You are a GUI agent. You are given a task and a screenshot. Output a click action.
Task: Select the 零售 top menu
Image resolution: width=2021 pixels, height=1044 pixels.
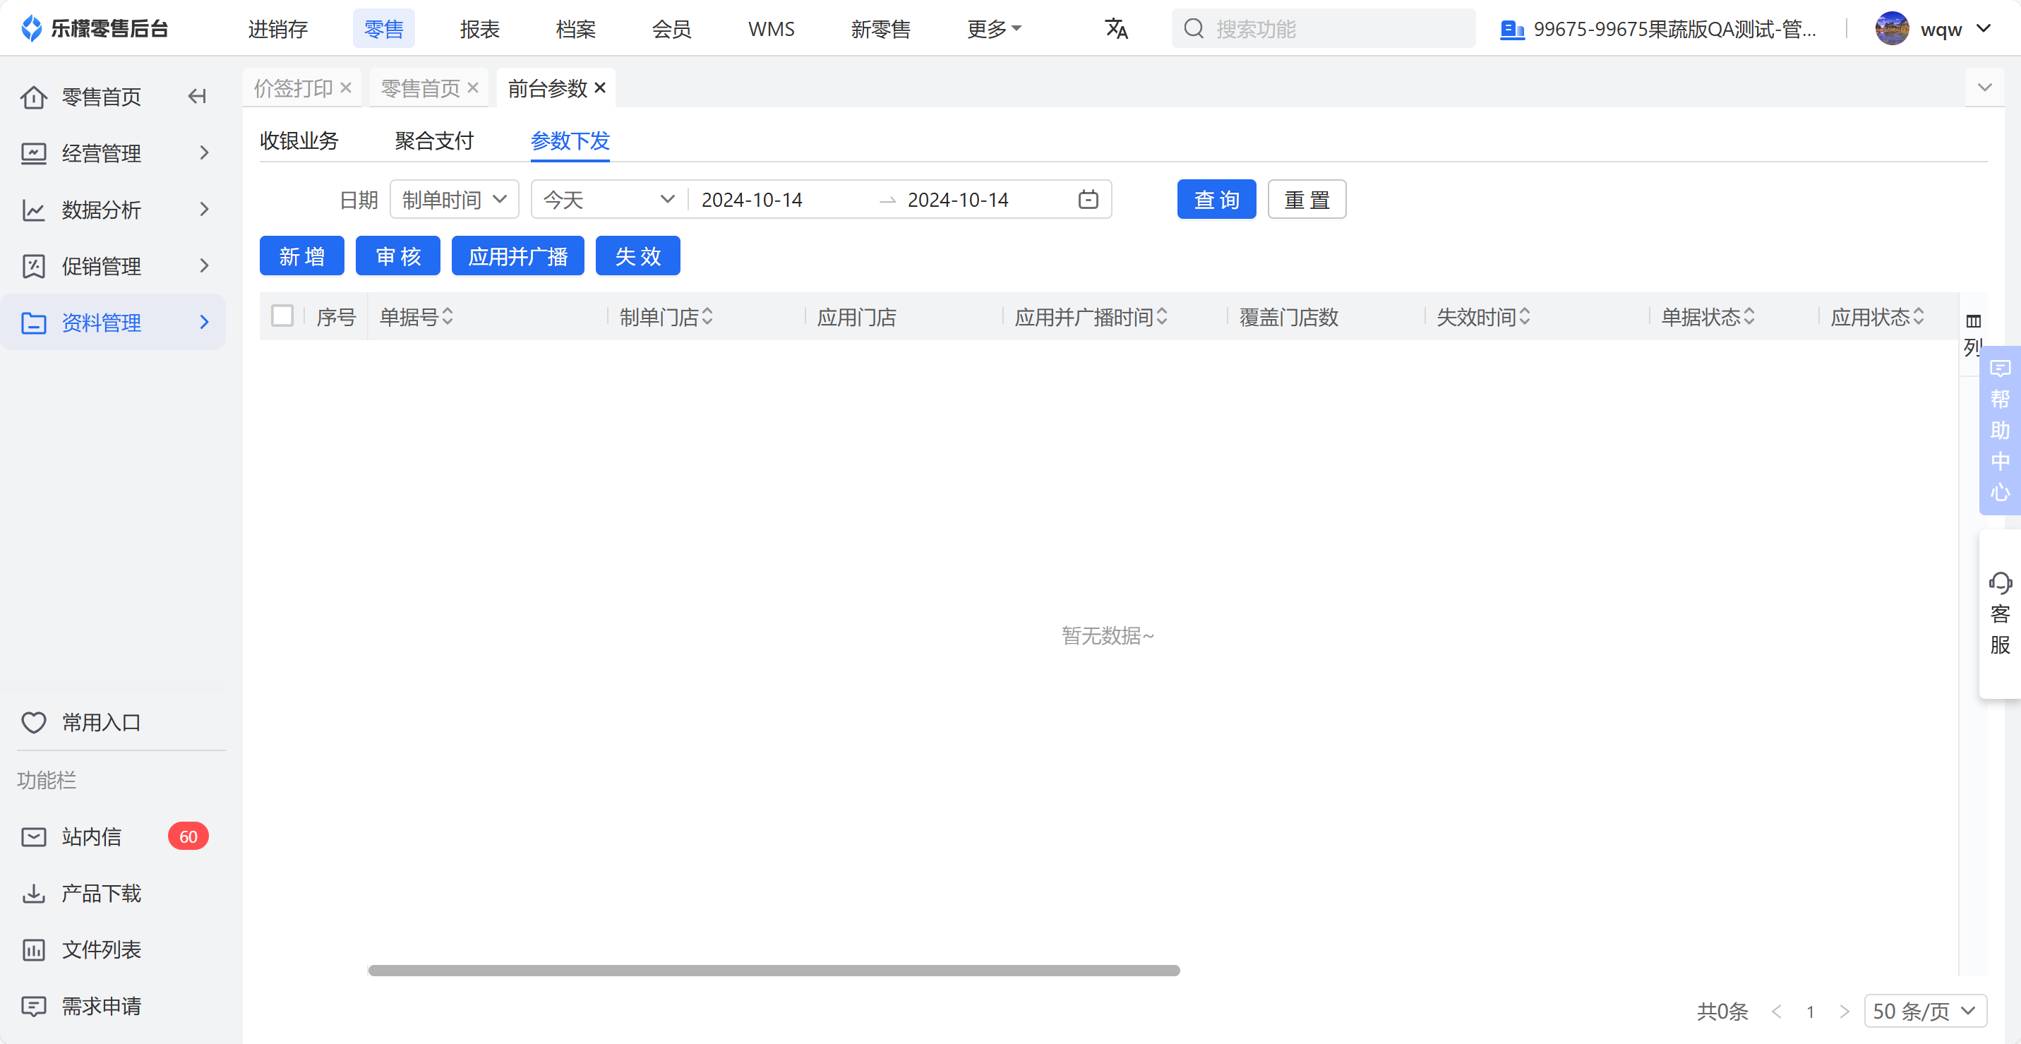pos(383,29)
